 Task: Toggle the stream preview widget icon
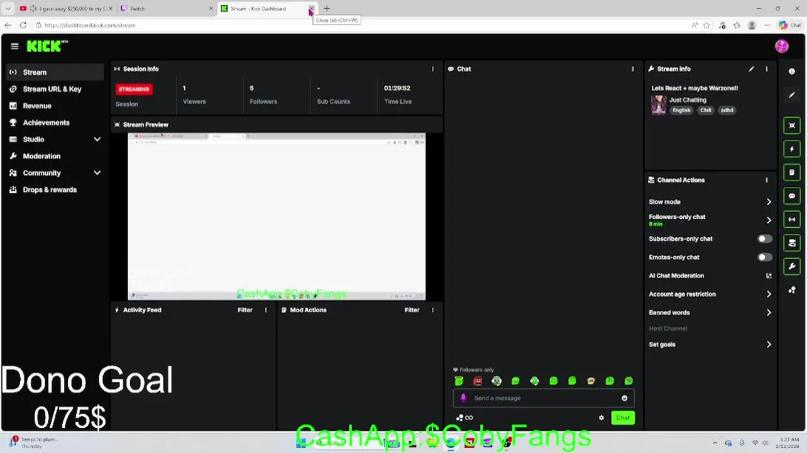792,125
